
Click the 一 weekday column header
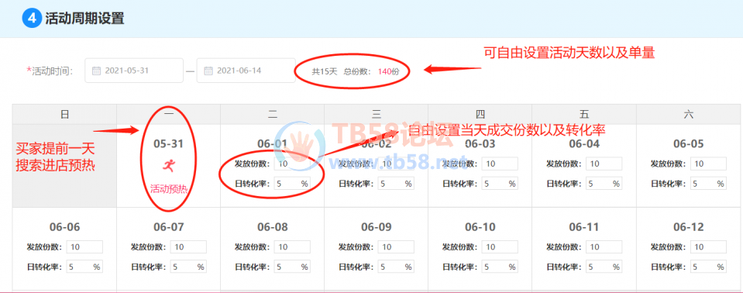click(168, 114)
